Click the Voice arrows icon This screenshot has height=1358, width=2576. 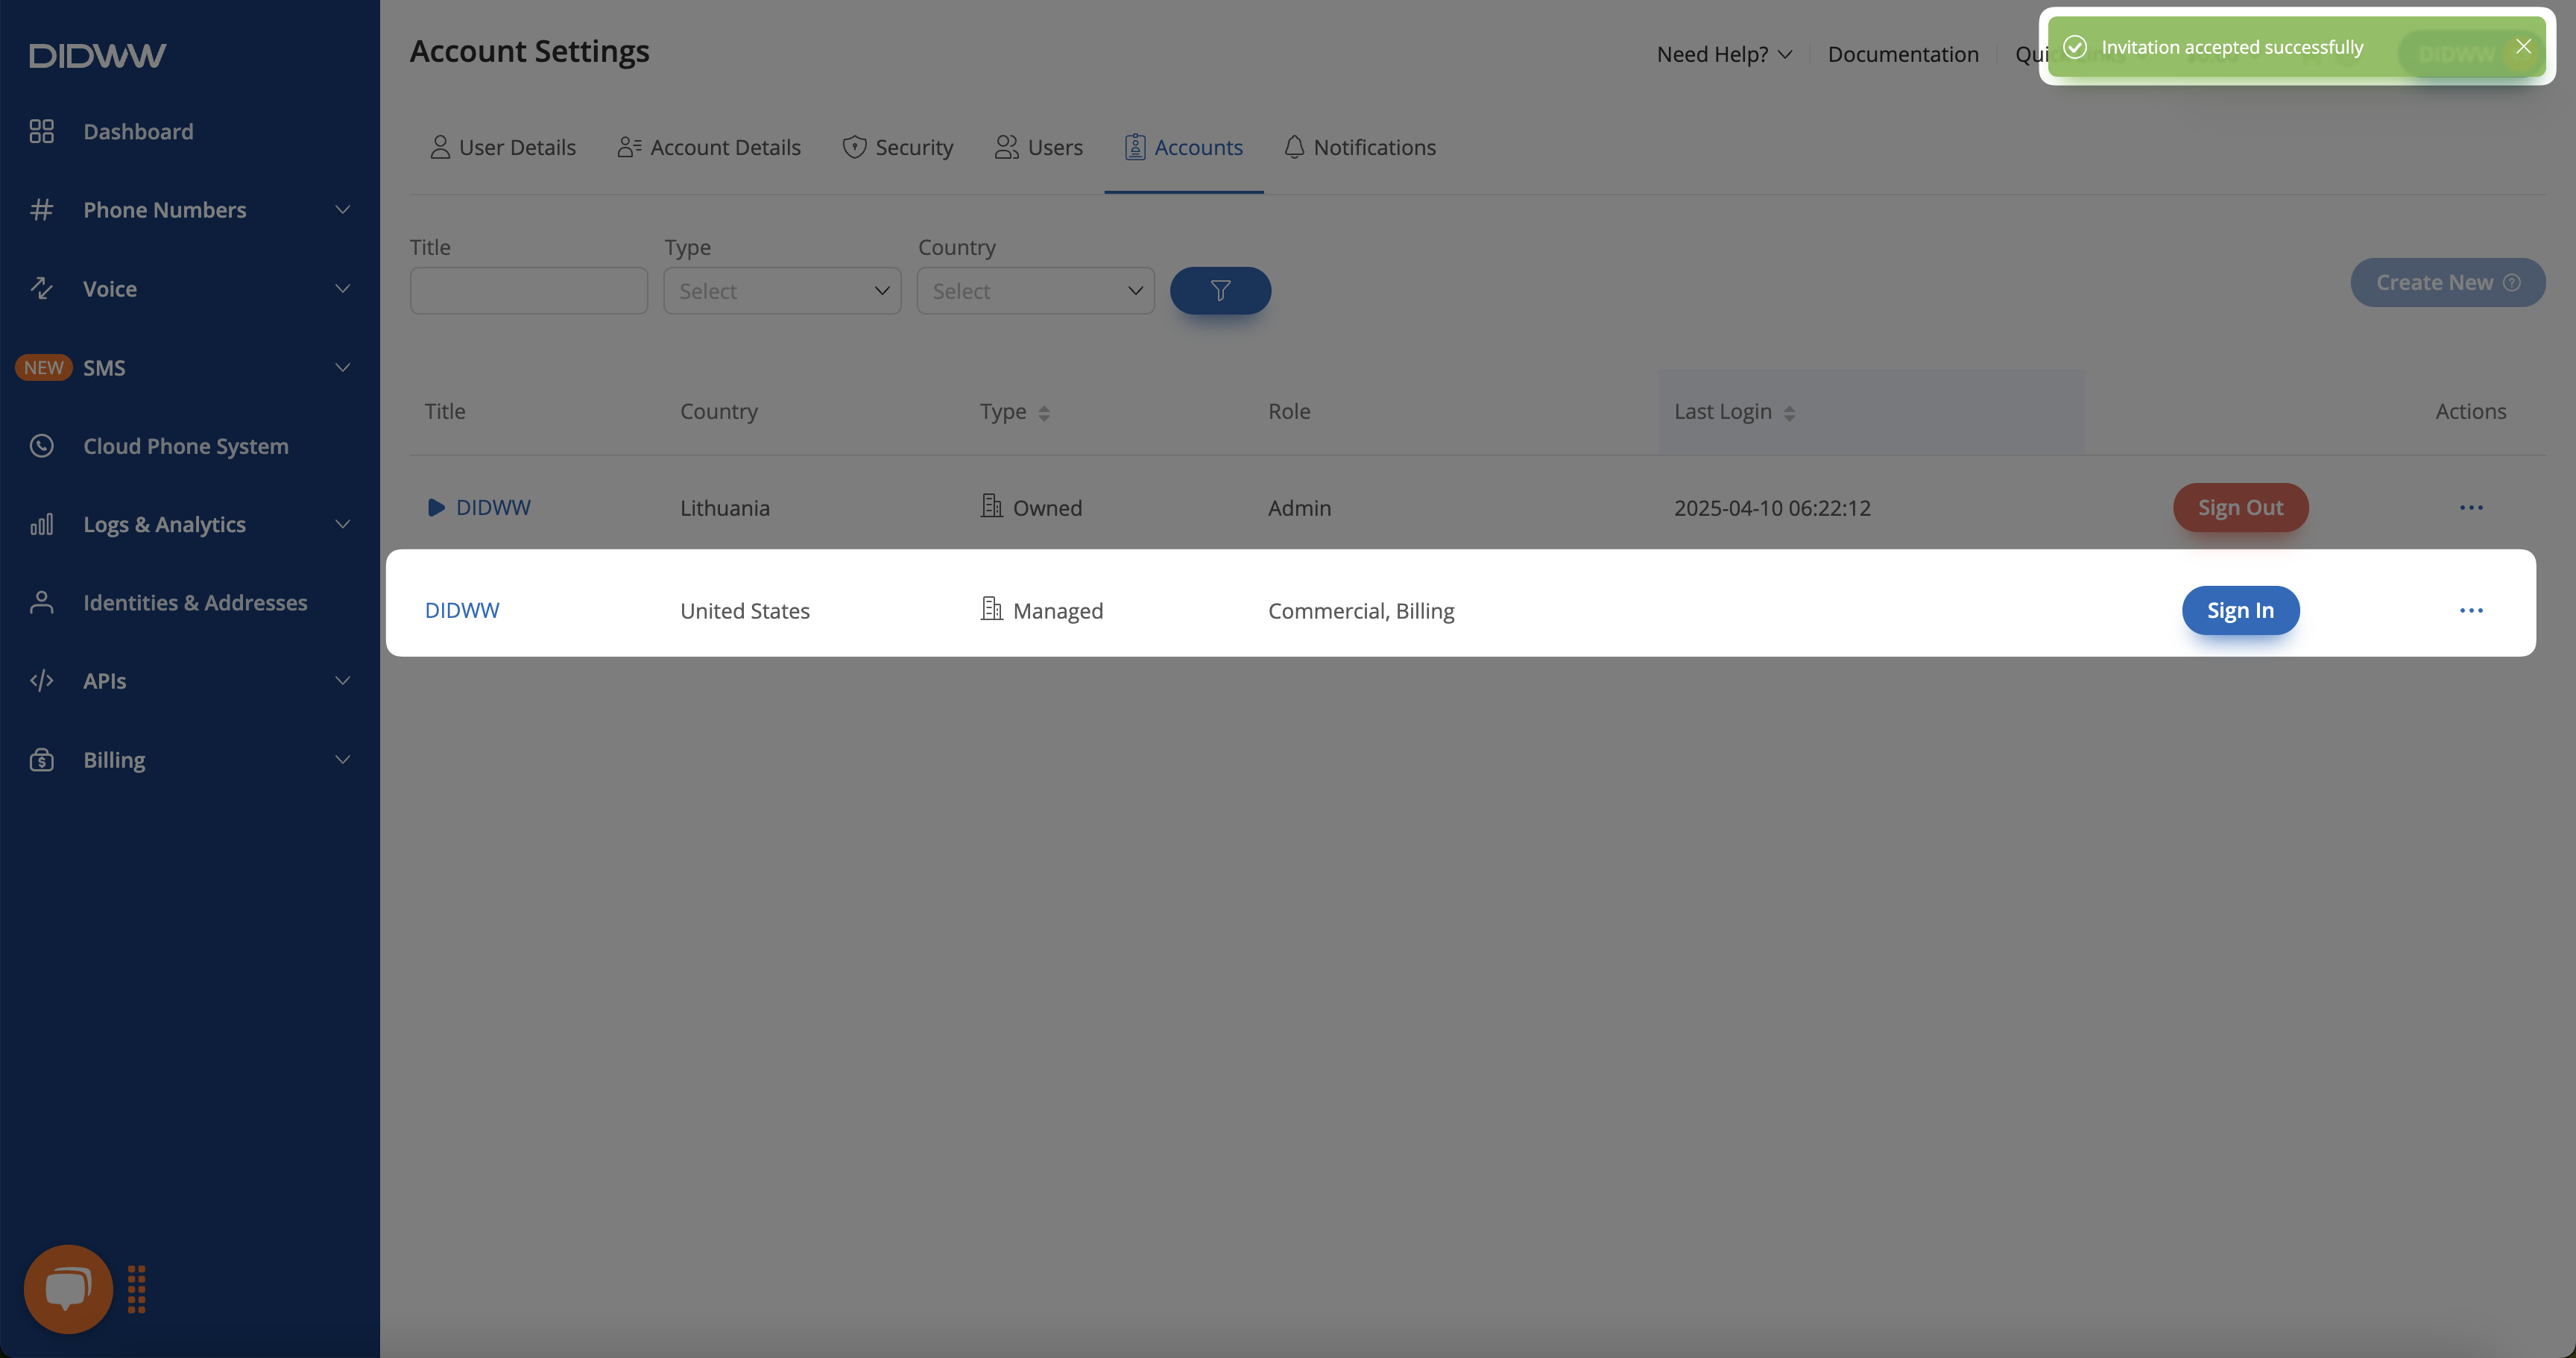coord(41,288)
